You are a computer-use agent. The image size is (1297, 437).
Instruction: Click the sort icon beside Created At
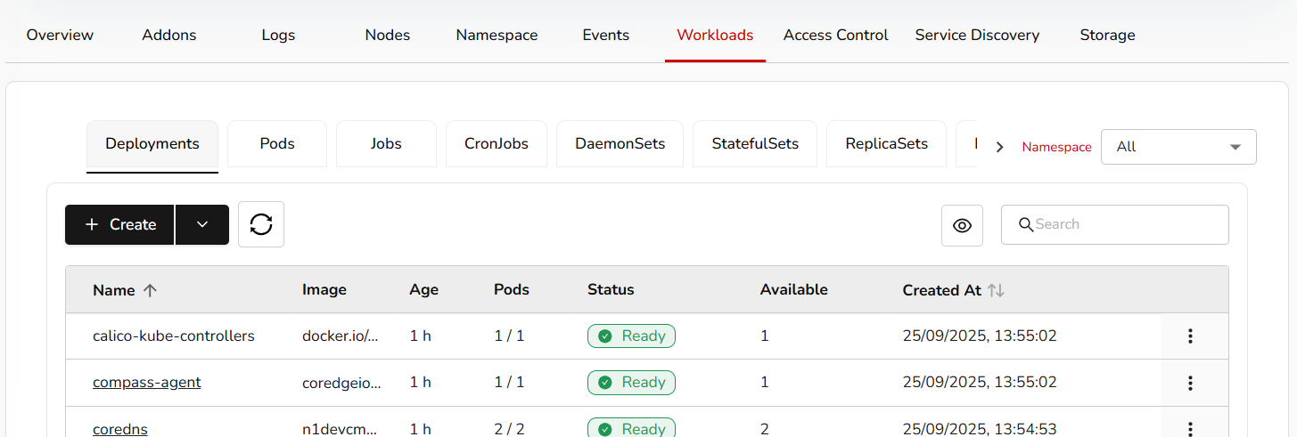(996, 290)
